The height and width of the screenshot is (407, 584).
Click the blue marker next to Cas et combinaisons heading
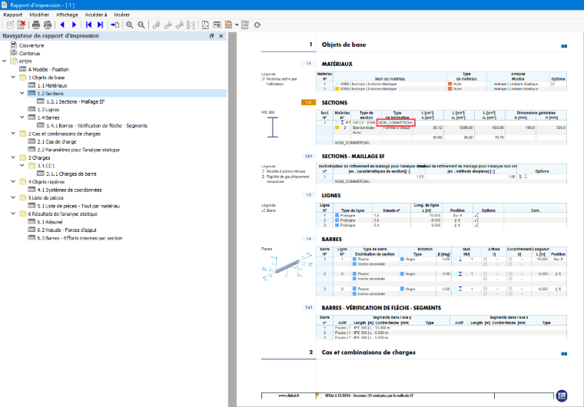564,354
